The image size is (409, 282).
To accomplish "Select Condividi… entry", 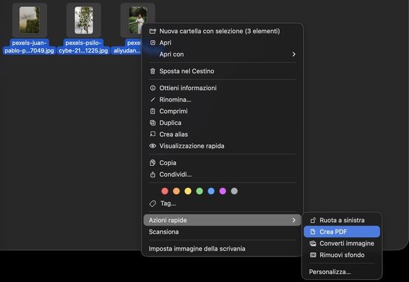I will coord(222,174).
